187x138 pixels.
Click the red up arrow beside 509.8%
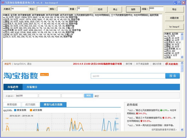pyautogui.click(x=141, y=121)
